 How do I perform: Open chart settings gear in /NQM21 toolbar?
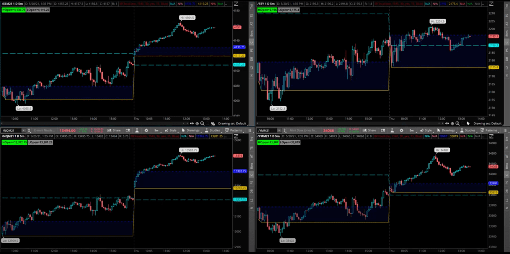[x=146, y=131]
